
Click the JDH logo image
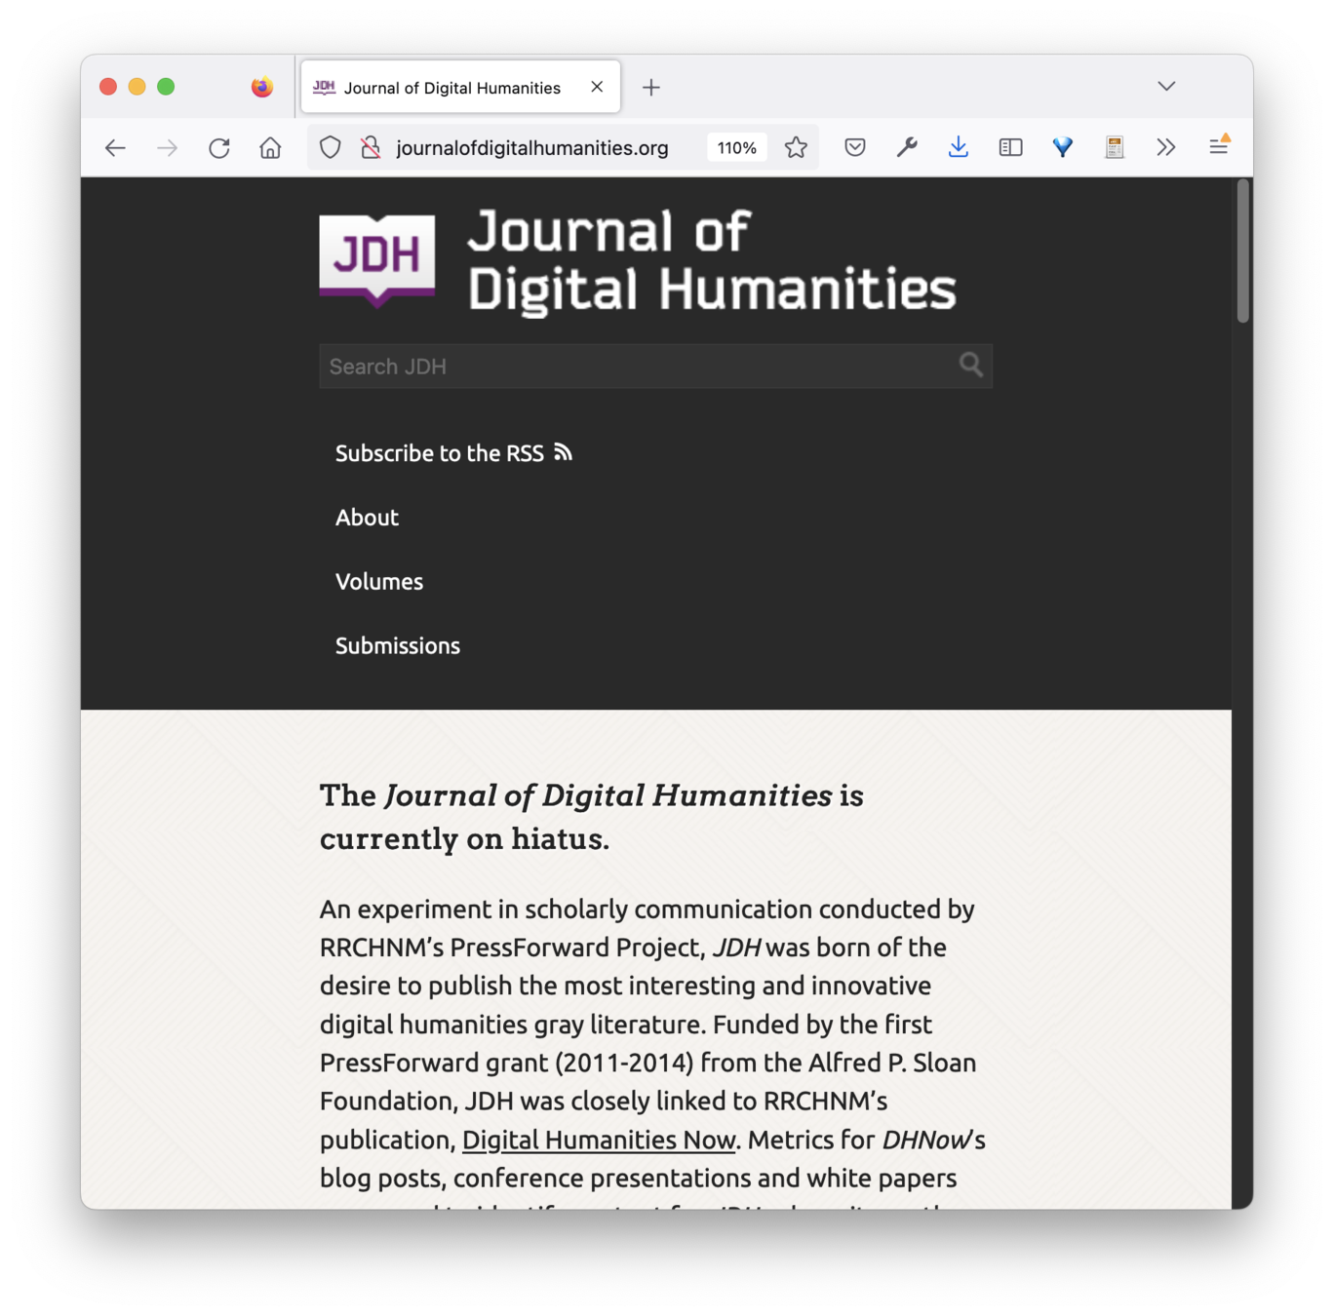pyautogui.click(x=377, y=260)
